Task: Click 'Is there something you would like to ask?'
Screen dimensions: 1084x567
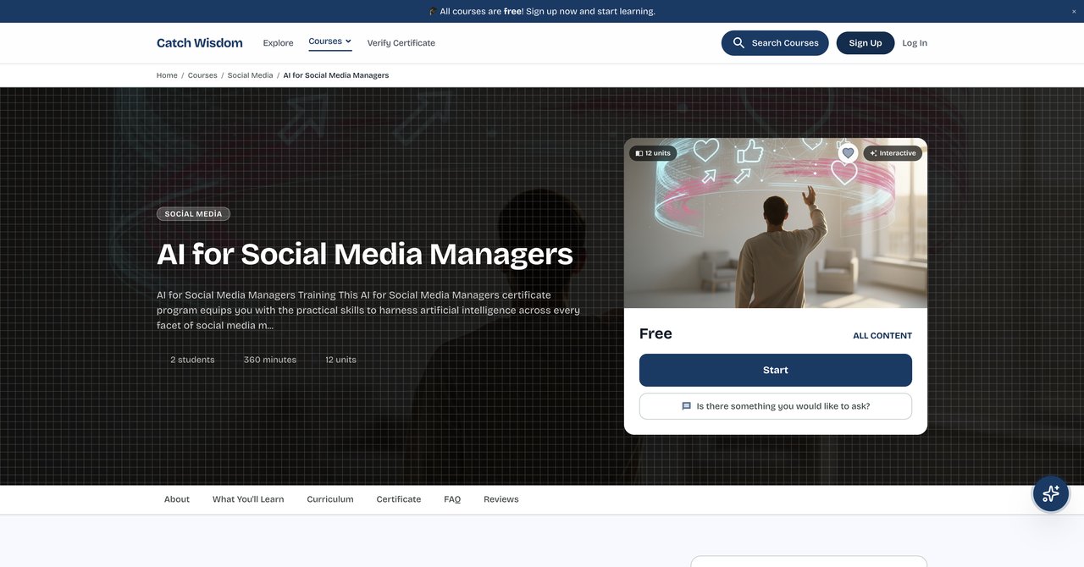Action: coord(776,406)
